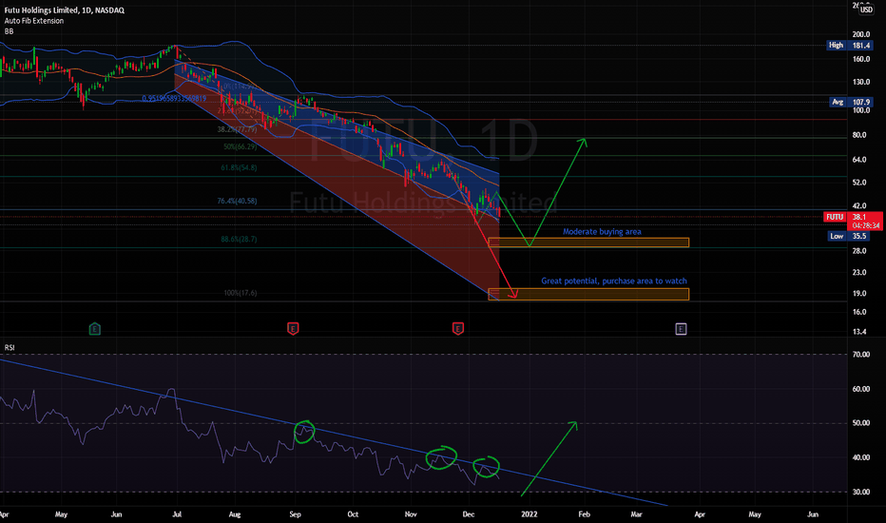Viewport: 886px width, 523px height.
Task: Click the Futu Holdings Limited symbol title
Action: point(65,10)
